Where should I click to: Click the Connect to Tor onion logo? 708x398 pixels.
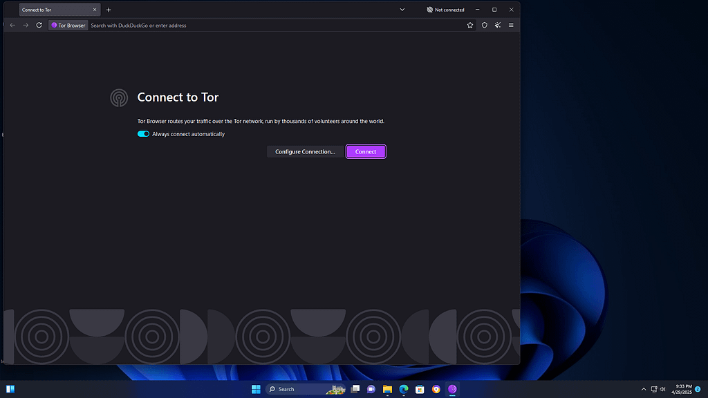coord(119,97)
